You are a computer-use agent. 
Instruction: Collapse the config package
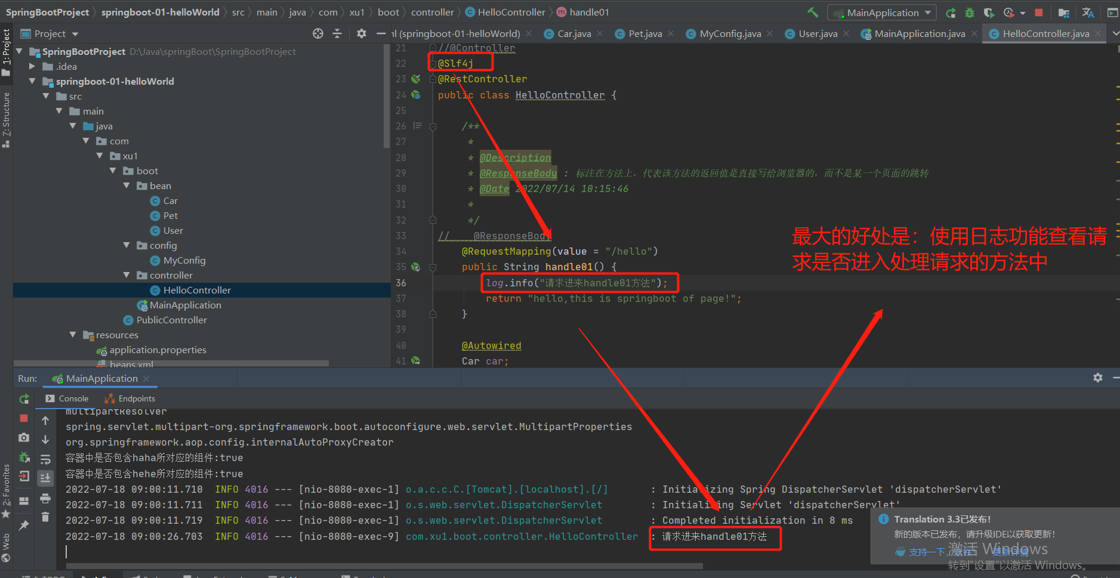coord(126,245)
